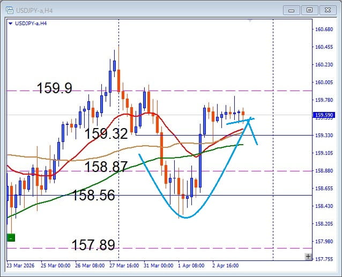
Task: Click the green trade marker box
Action: tap(11, 237)
